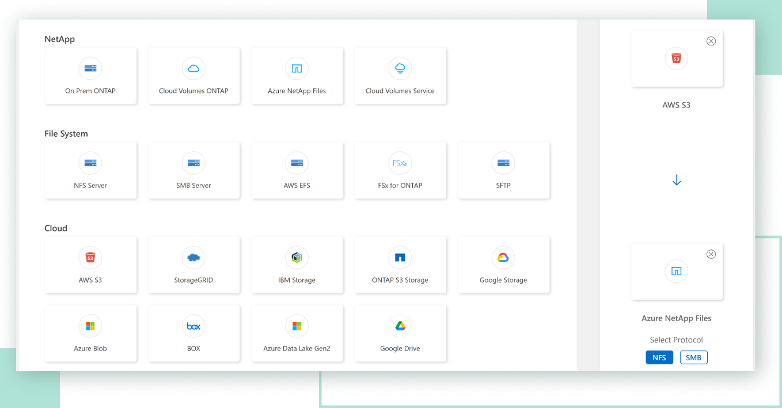Select the StorageGRID cloud icon

coord(193,258)
